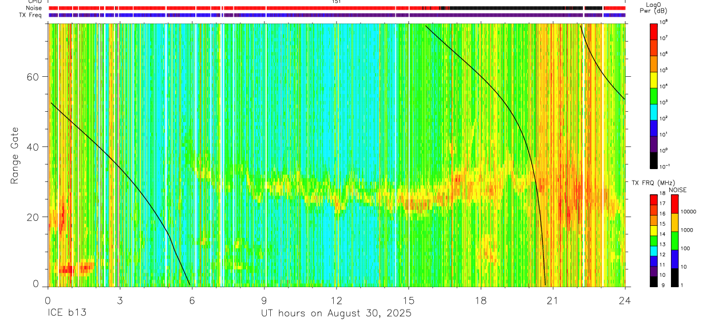Viewport: 703px width, 325px height.
Task: Click the '151' CPID value above the plot
Action: 337,2
